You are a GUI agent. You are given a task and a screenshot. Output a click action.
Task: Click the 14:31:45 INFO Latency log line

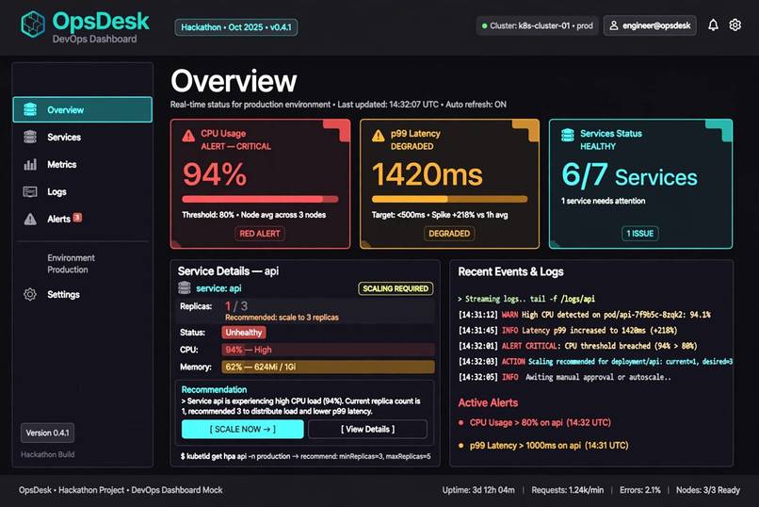pos(567,330)
